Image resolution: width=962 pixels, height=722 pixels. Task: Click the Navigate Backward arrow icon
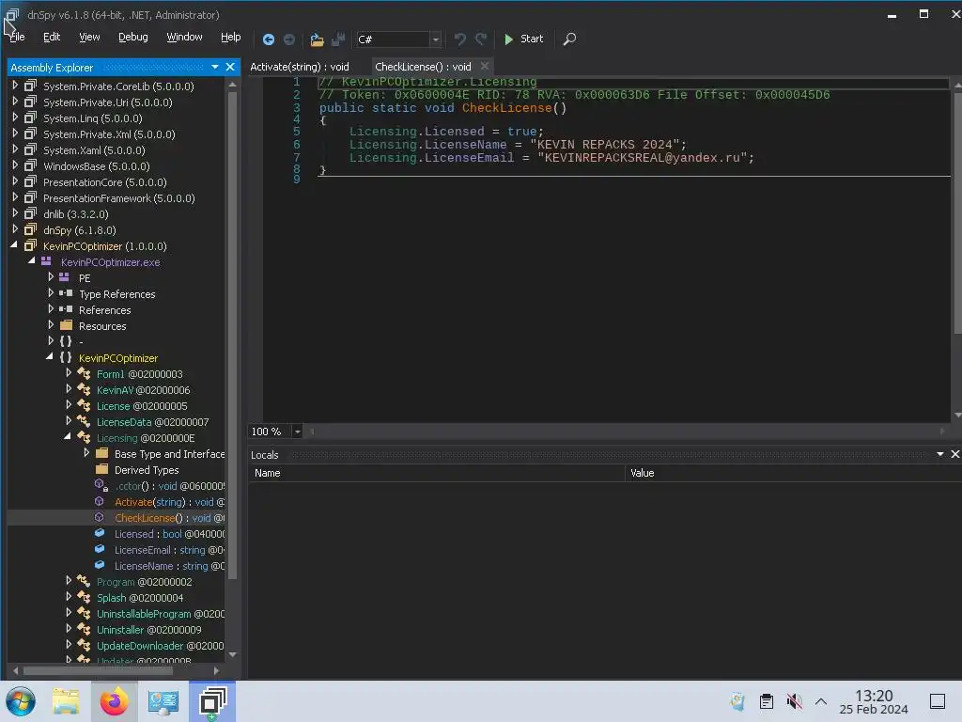click(268, 39)
